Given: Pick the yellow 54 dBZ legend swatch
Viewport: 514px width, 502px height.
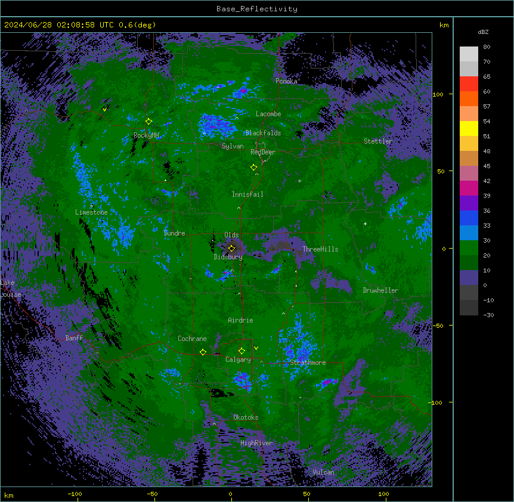Looking at the screenshot, I should 469,128.
